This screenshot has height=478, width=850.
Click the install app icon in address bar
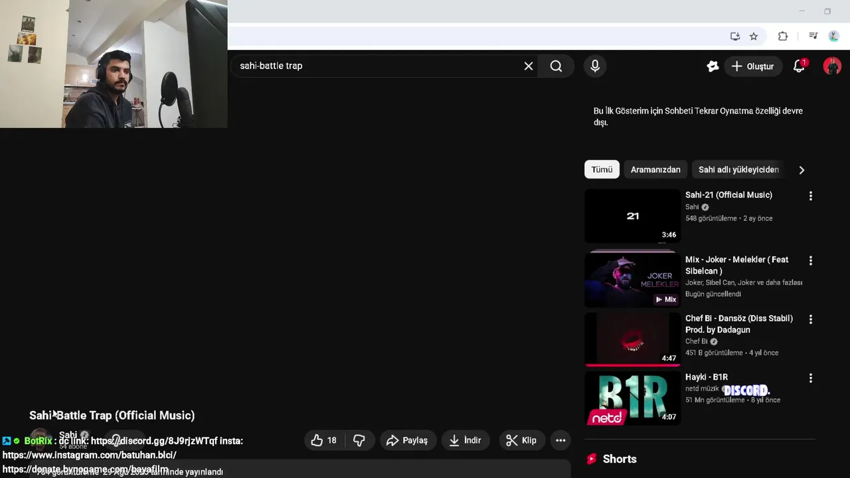735,37
